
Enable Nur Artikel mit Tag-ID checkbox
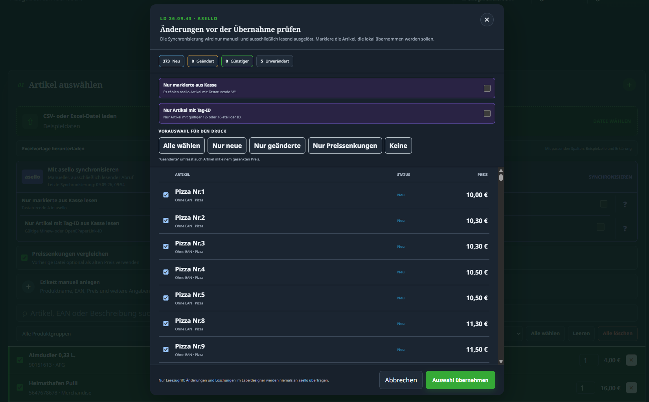[487, 114]
